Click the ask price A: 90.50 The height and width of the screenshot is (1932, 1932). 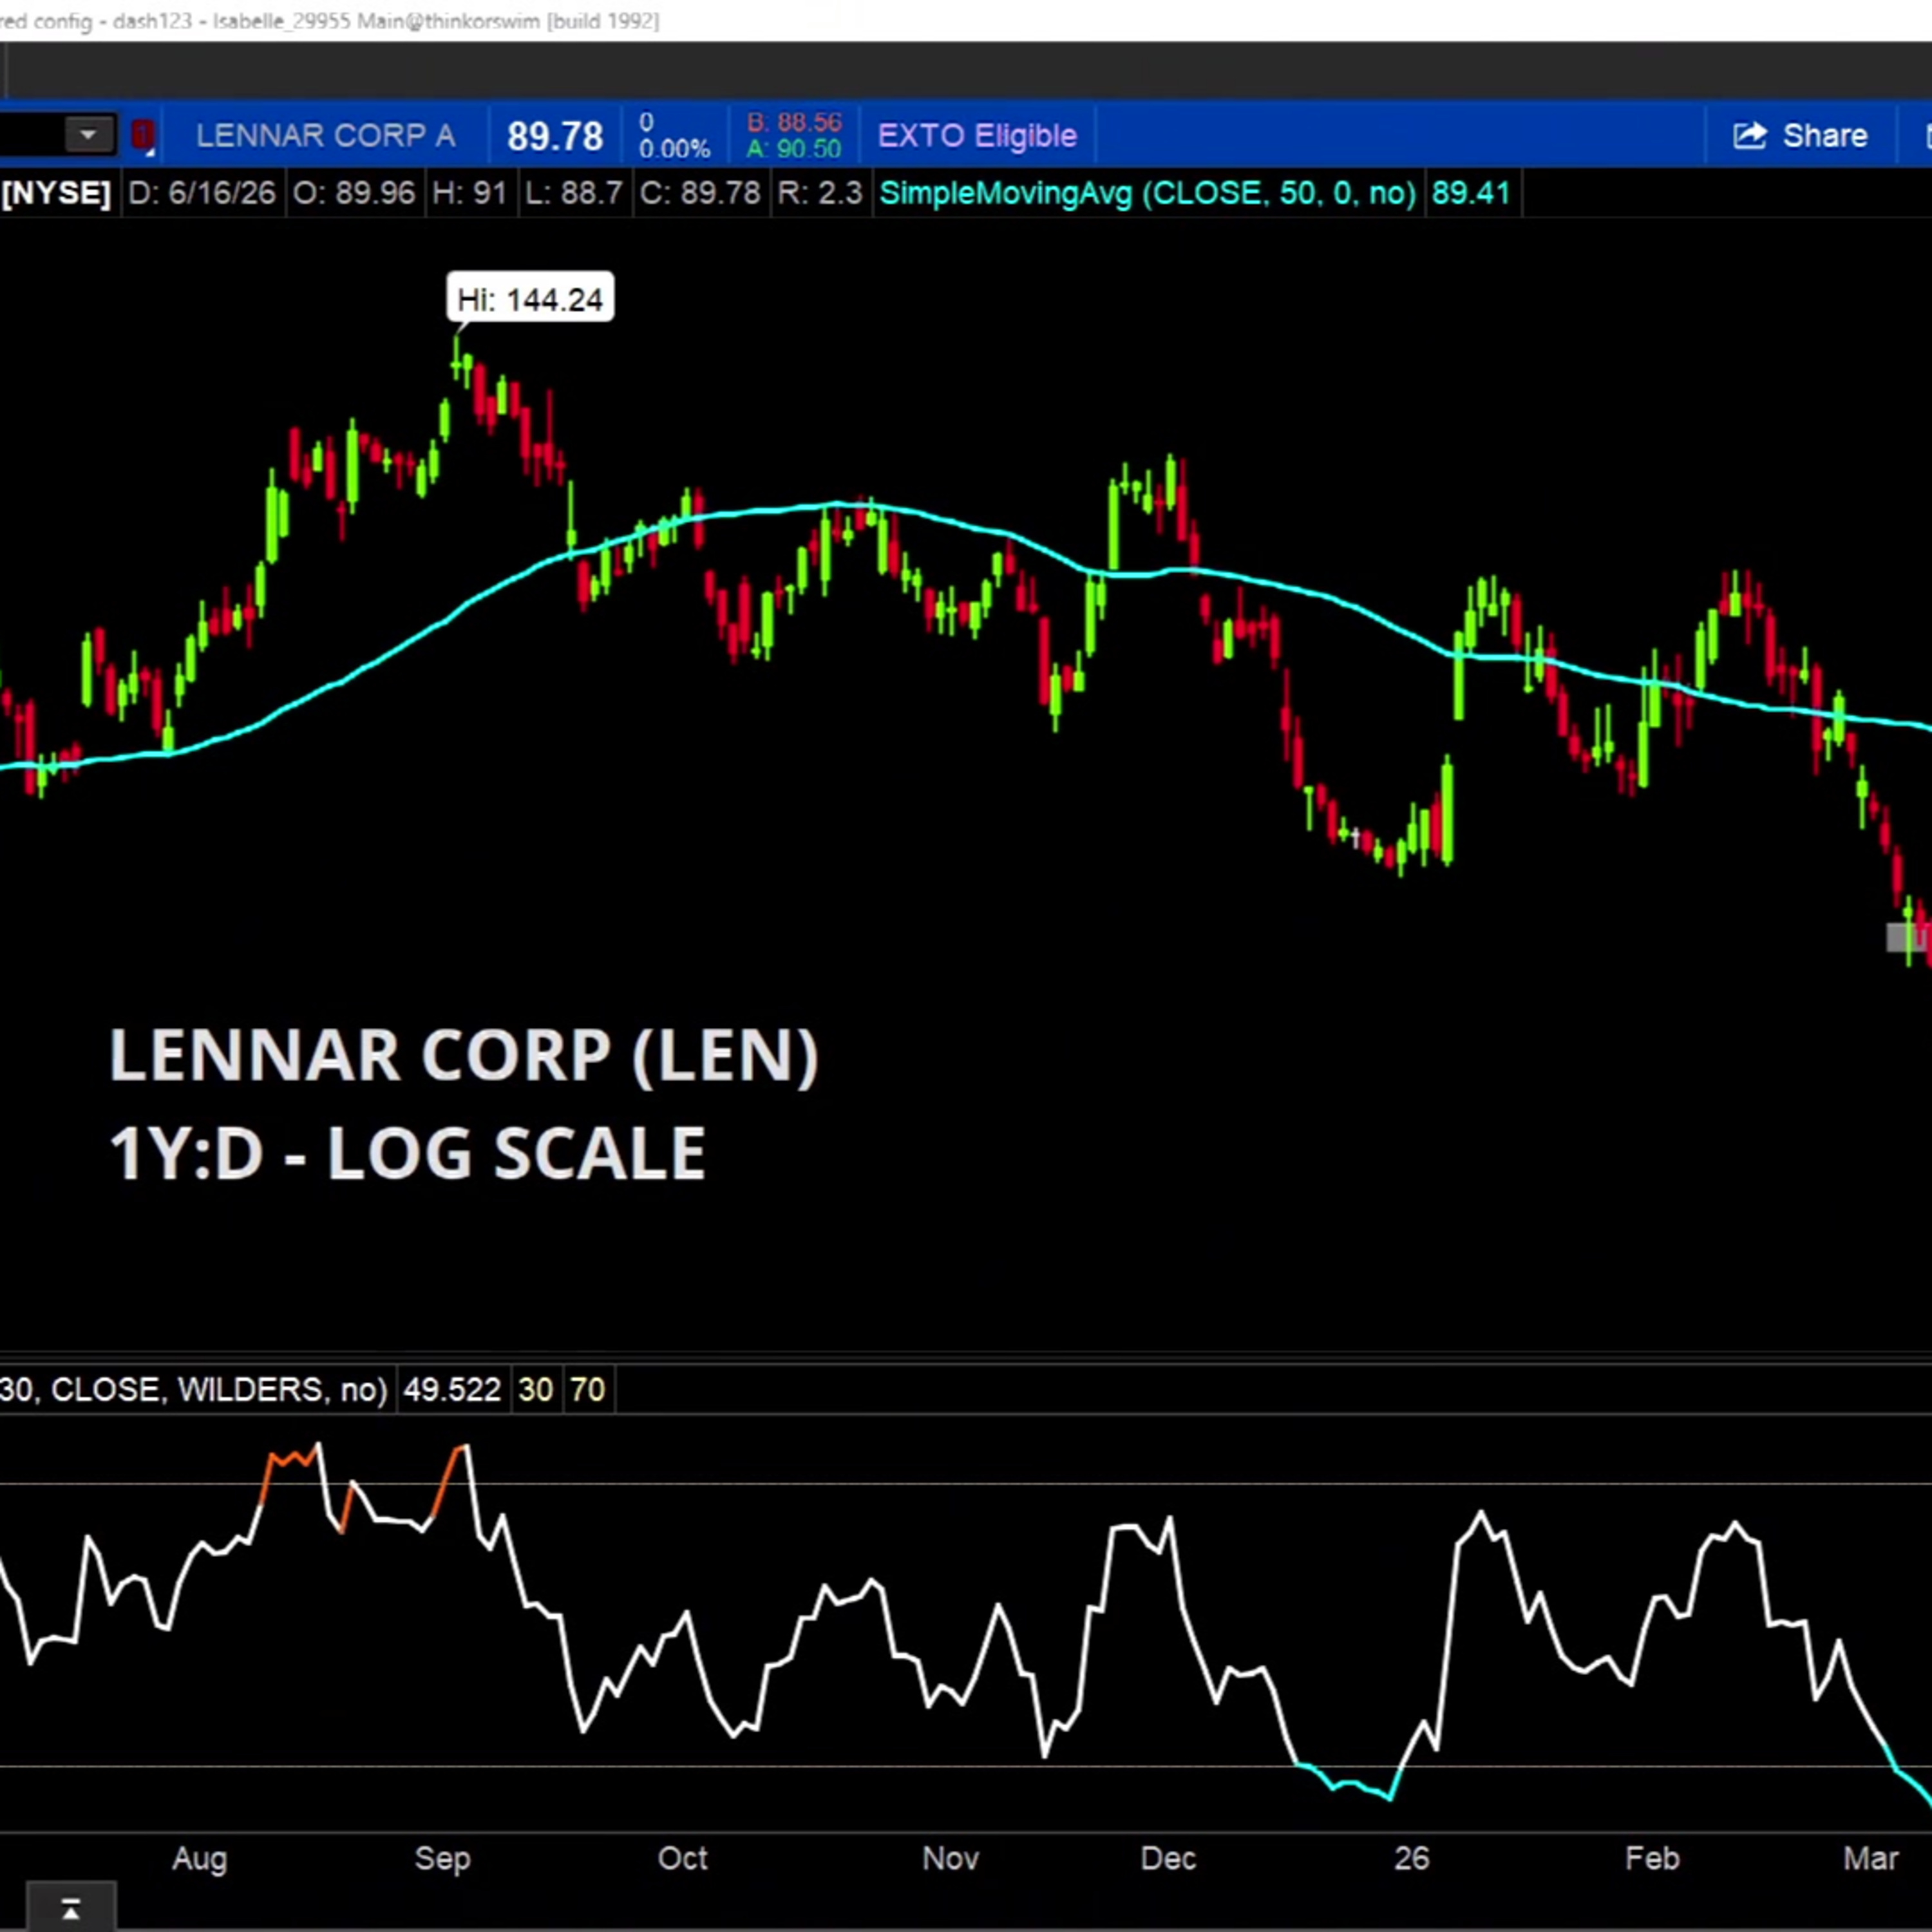(794, 149)
